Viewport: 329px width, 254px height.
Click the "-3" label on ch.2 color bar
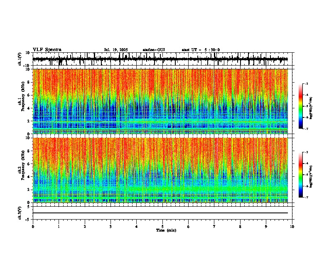(x=307, y=152)
